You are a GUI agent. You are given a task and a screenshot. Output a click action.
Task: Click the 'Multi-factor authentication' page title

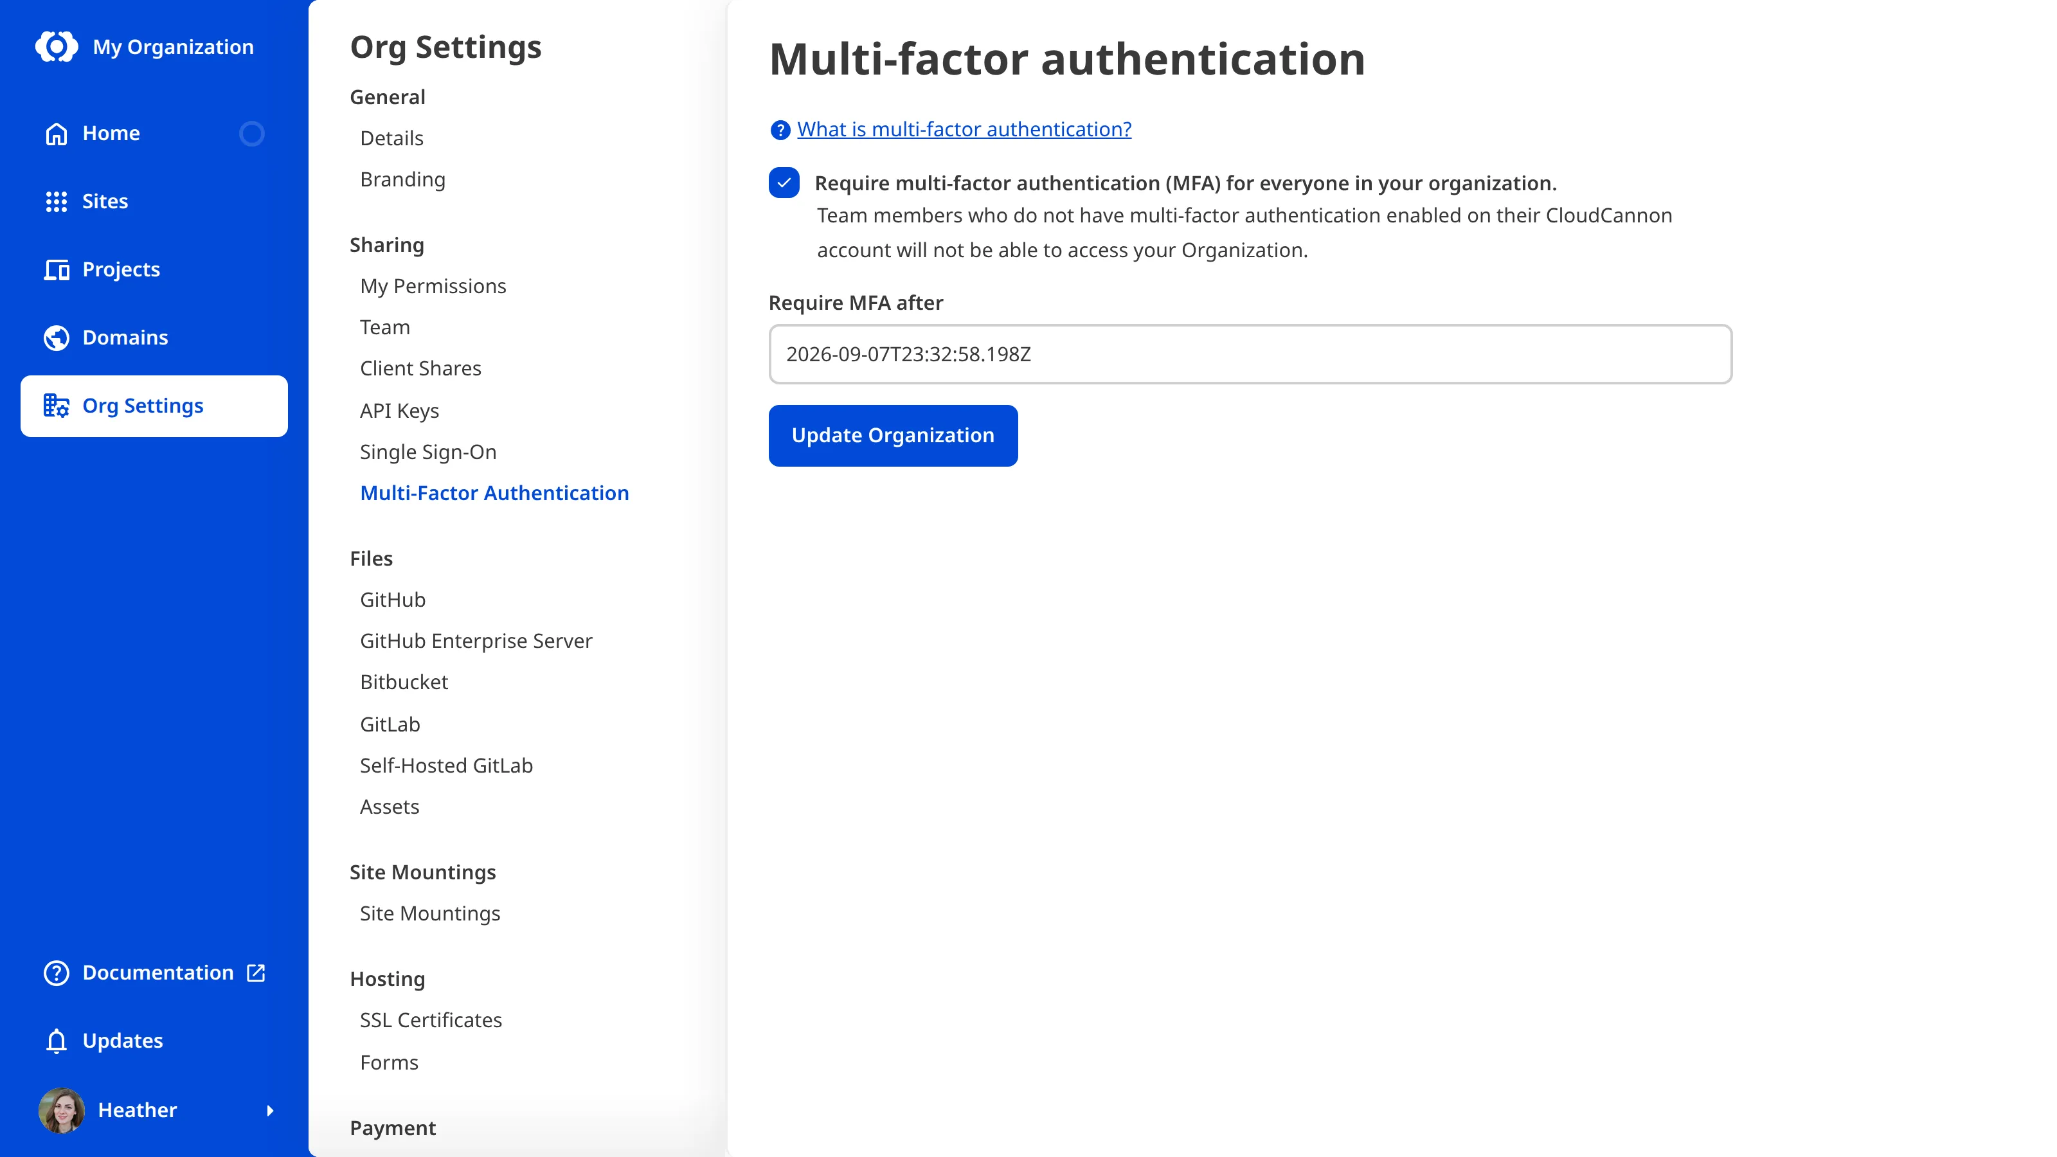coord(1067,59)
